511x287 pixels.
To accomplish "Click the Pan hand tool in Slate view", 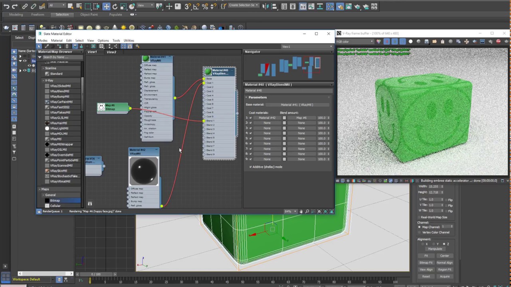I will click(x=301, y=211).
